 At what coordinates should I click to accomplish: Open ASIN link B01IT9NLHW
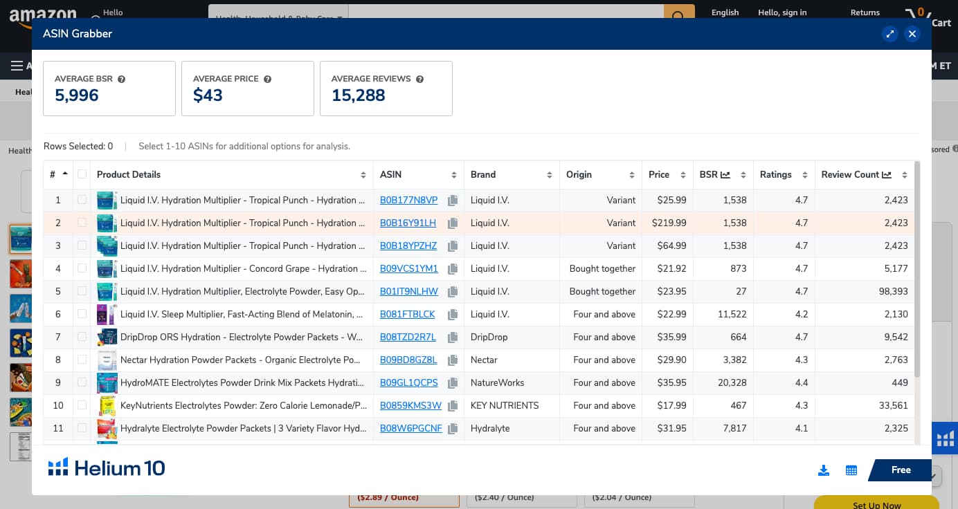(409, 292)
